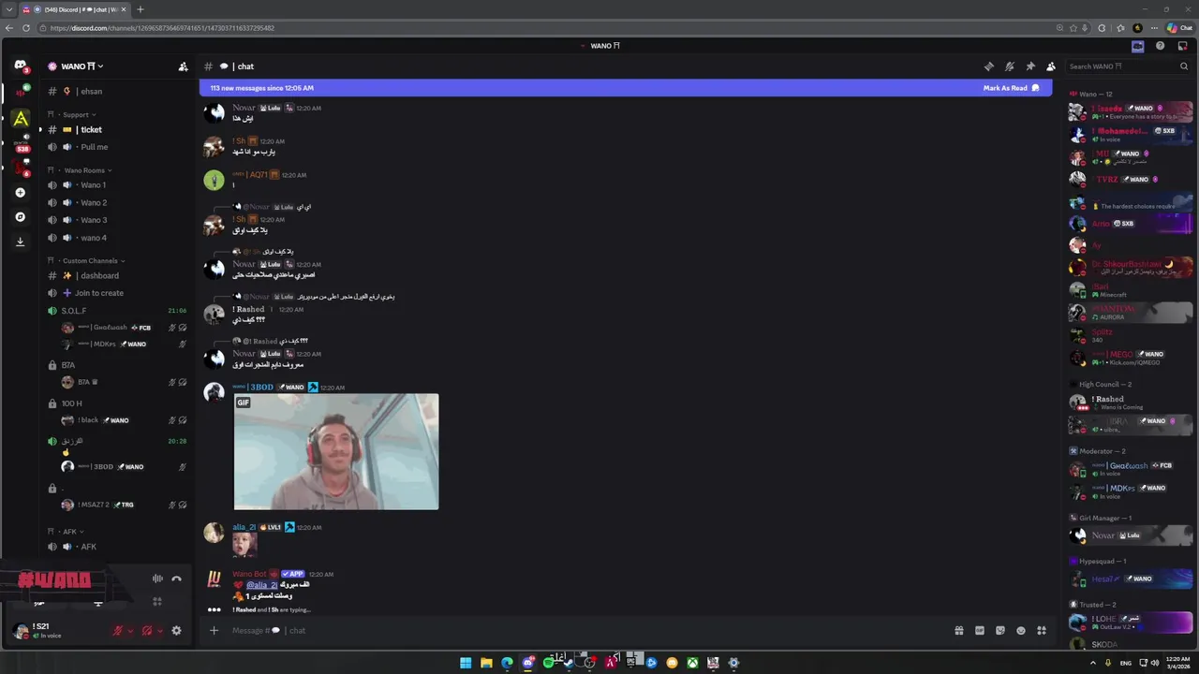Viewport: 1199px width, 674px height.
Task: Click the search magnifier in Search WANO
Action: 1184,66
